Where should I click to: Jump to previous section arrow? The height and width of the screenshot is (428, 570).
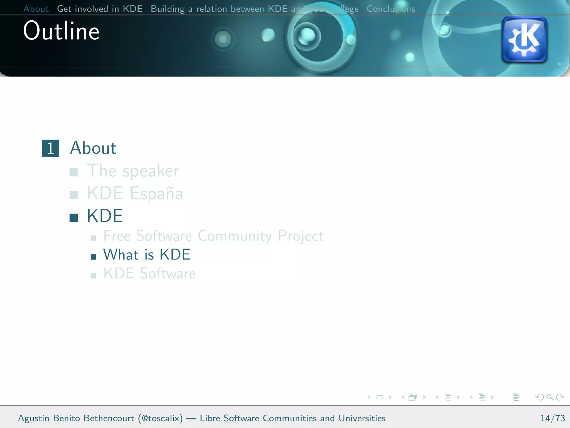click(471, 397)
